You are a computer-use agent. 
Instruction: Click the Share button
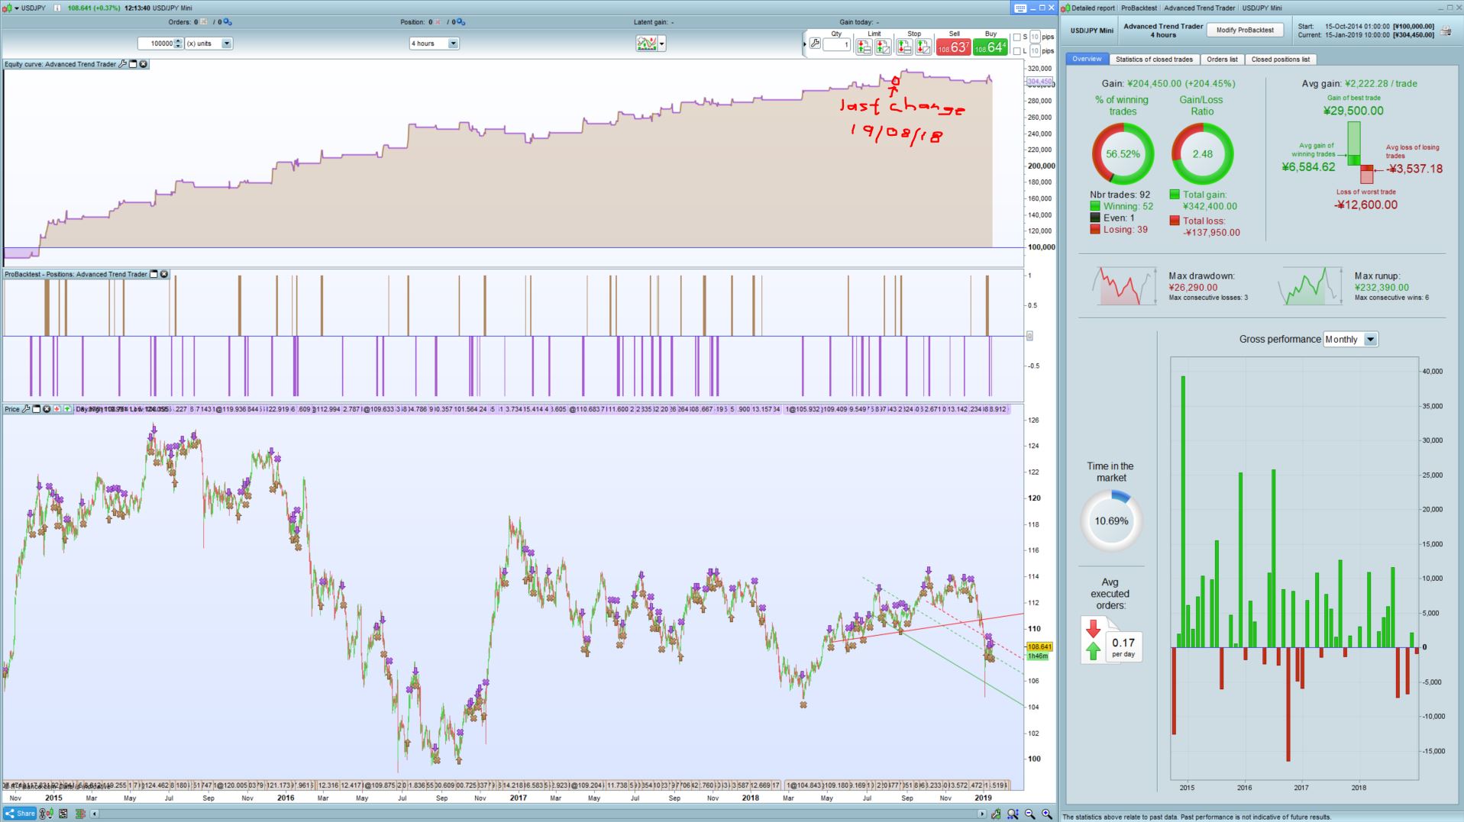pos(20,814)
